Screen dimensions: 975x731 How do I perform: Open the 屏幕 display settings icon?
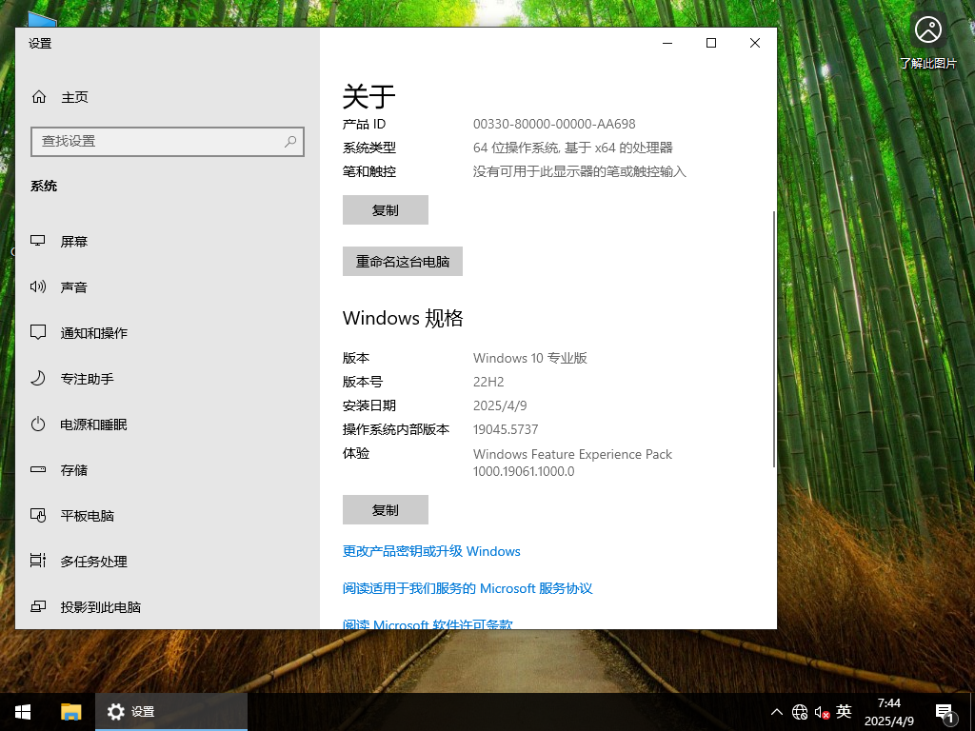[x=38, y=241]
